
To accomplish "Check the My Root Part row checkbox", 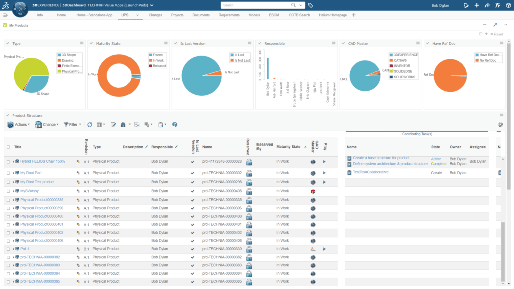I will [x=8, y=173].
